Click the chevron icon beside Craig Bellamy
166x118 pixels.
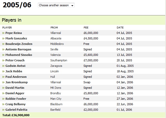3,104
